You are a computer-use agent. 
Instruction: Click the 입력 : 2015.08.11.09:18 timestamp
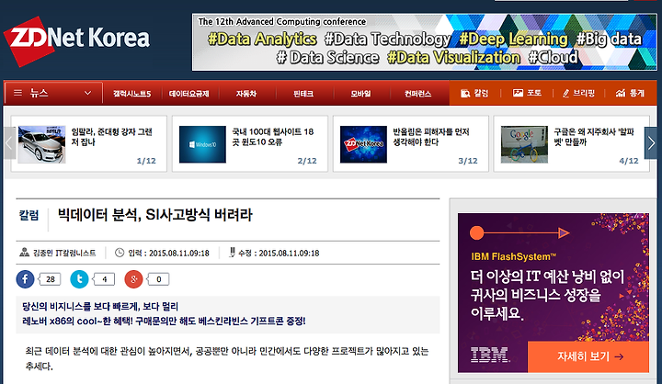tap(168, 254)
